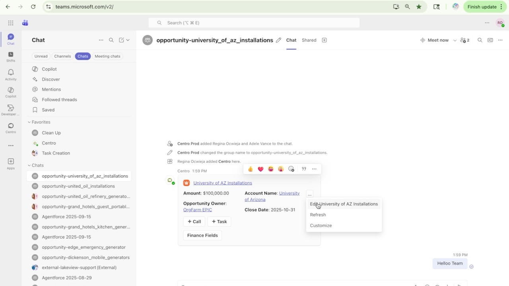The width and height of the screenshot is (509, 286).
Task: Open the RO profile avatar
Action: click(x=500, y=23)
